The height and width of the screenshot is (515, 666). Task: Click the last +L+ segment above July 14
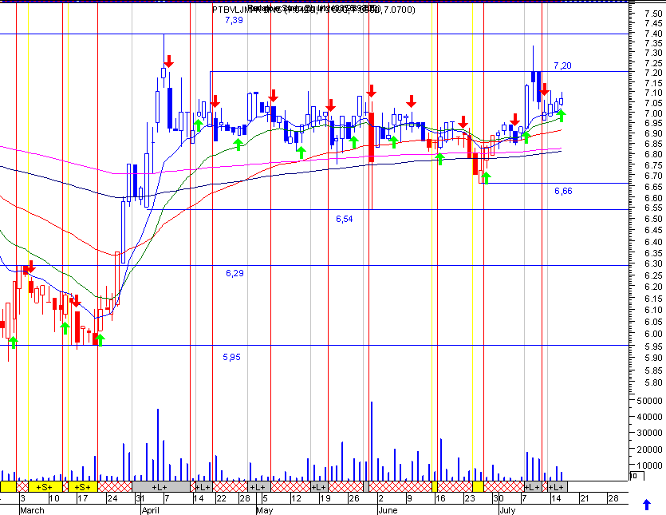558,487
